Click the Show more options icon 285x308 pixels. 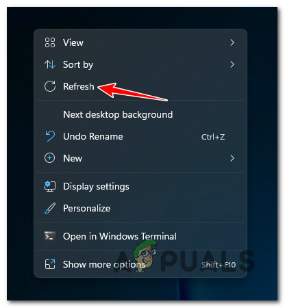click(50, 264)
